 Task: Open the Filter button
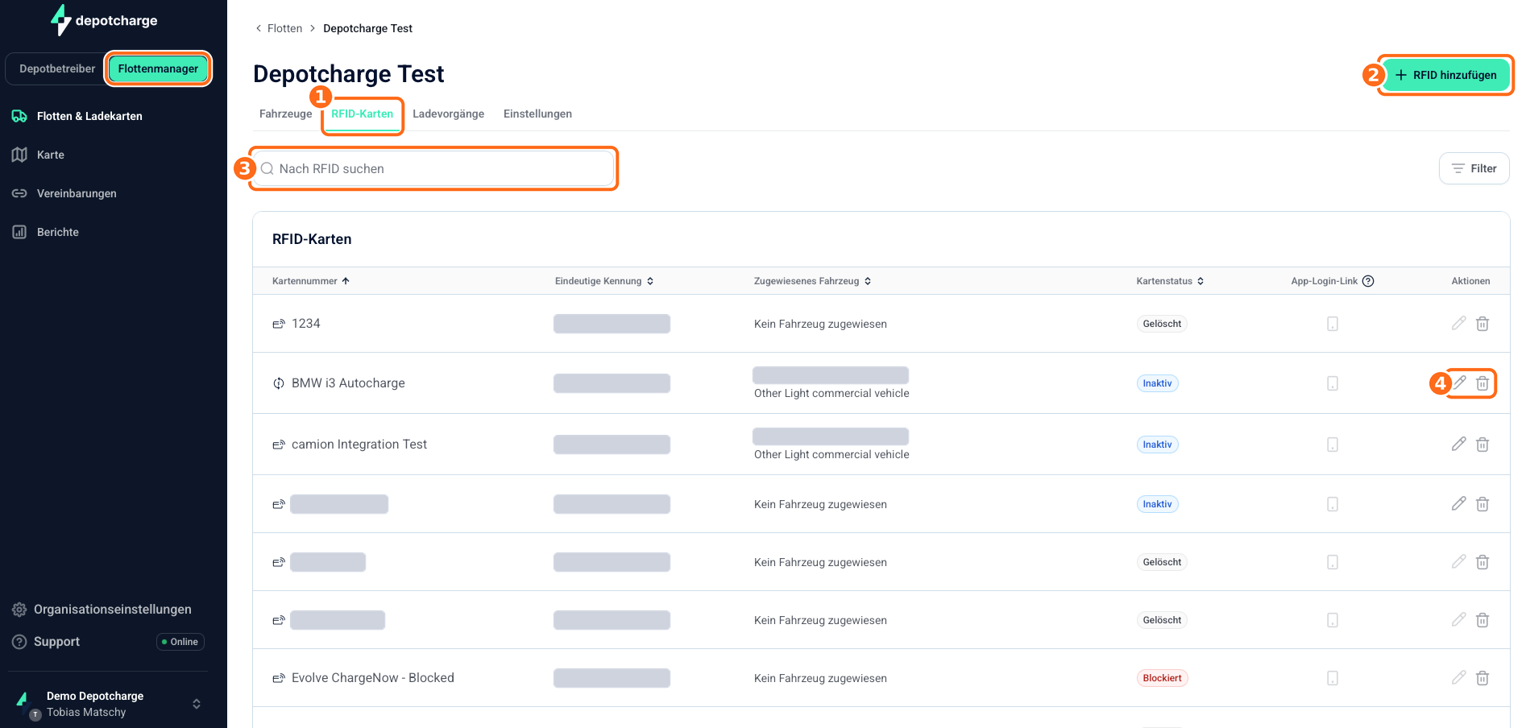point(1474,168)
